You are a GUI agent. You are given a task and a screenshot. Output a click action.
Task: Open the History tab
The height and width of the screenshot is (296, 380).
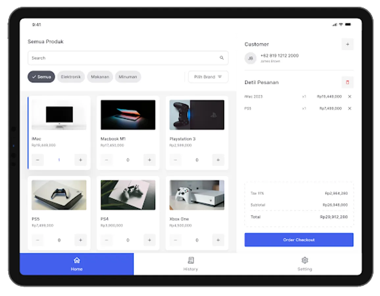click(190, 264)
